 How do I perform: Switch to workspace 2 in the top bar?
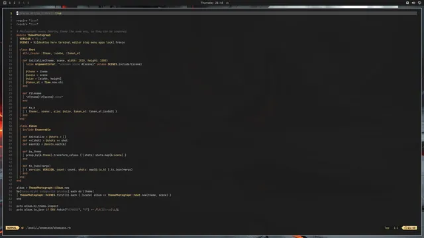tap(15, 3)
